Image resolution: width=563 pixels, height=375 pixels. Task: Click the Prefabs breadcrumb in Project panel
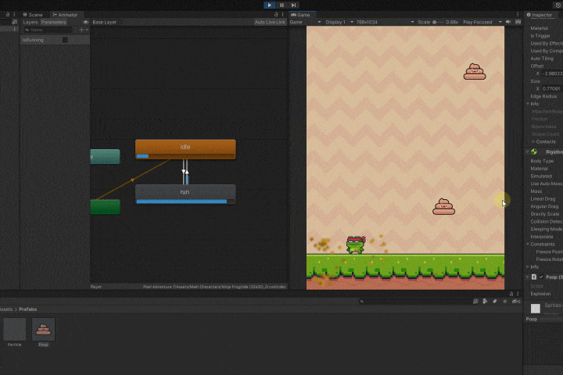click(28, 309)
